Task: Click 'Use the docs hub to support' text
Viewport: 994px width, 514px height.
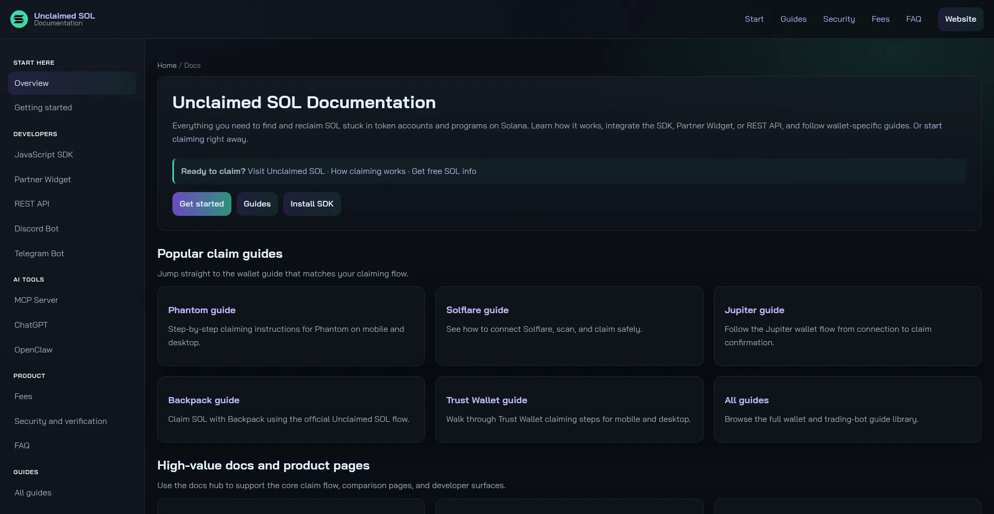Action: point(331,486)
